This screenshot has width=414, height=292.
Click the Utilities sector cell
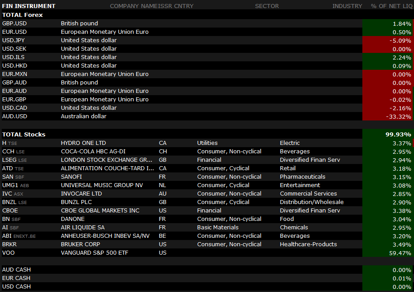[x=207, y=143]
